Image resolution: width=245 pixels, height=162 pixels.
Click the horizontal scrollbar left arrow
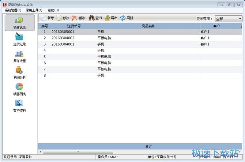40,152
